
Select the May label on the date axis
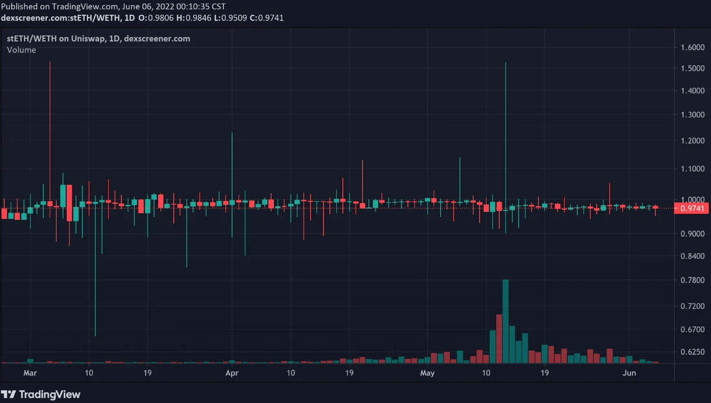[x=427, y=373]
